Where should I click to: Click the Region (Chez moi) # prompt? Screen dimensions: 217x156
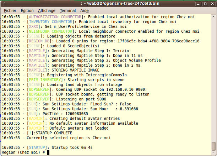[x=23, y=152]
